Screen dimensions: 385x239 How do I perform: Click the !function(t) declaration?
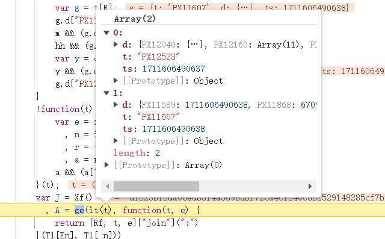pos(64,109)
